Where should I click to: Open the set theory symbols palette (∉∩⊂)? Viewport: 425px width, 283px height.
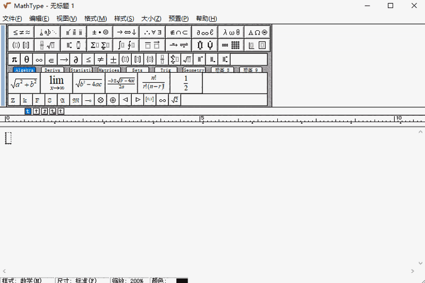(178, 32)
